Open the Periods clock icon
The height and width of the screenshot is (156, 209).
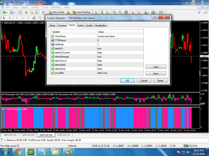[153, 12]
